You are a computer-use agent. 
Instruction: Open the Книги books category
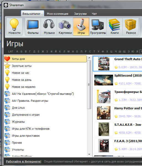pyautogui.click(x=114, y=27)
